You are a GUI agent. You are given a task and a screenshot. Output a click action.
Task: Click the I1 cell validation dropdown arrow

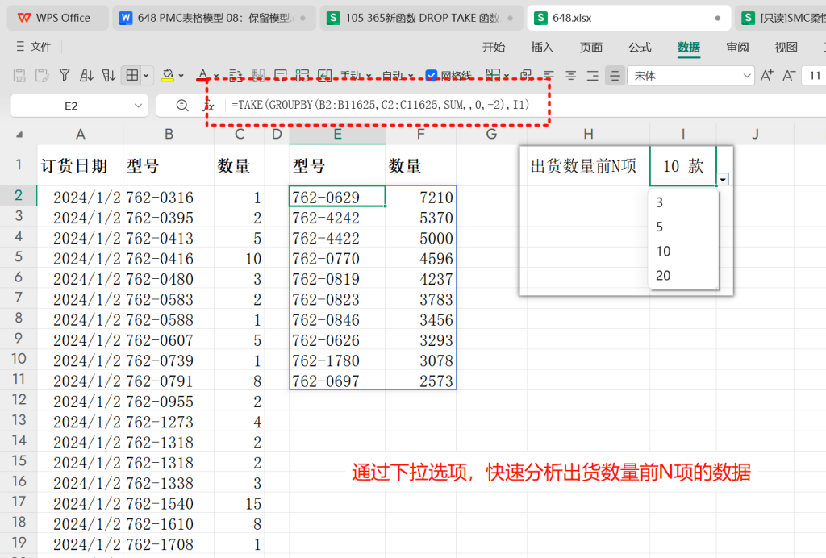pos(724,180)
